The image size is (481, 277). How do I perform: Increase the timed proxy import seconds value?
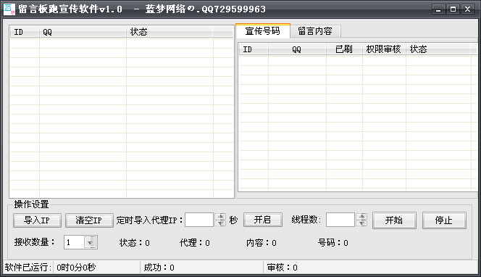(220, 217)
